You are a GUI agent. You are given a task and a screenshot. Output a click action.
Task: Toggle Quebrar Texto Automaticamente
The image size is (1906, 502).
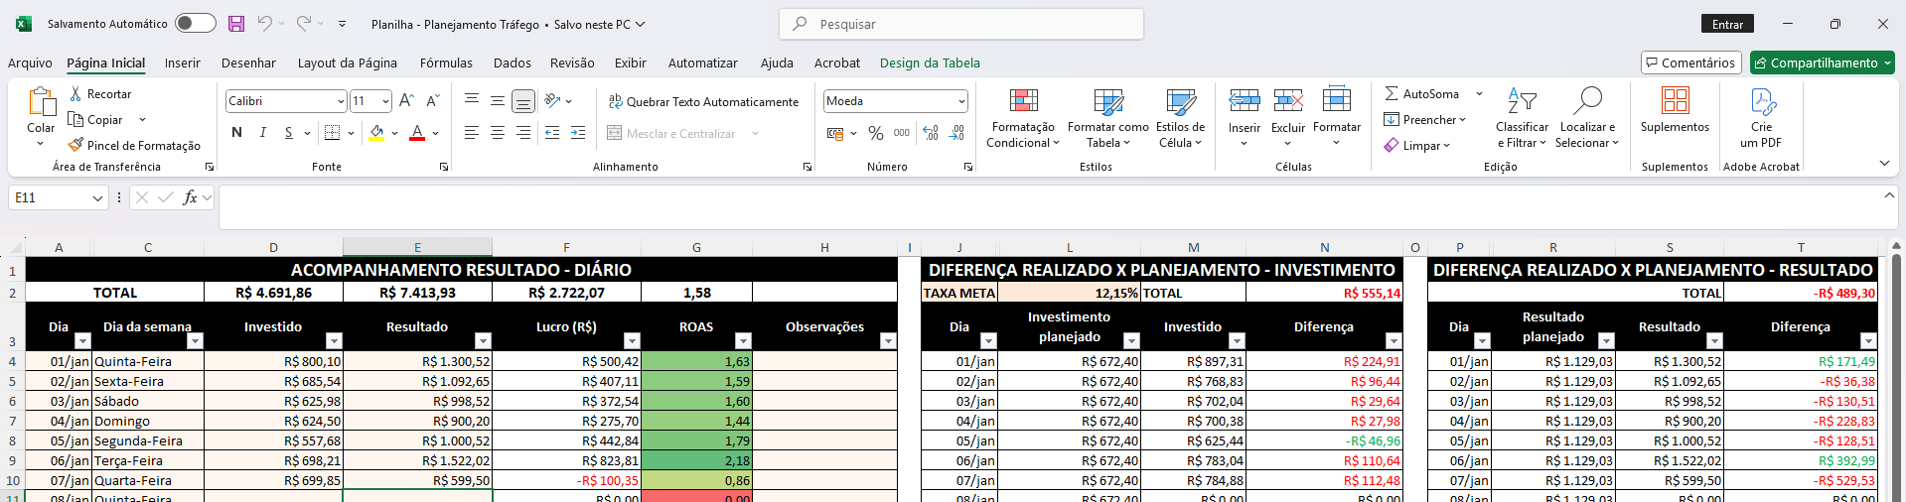[703, 101]
